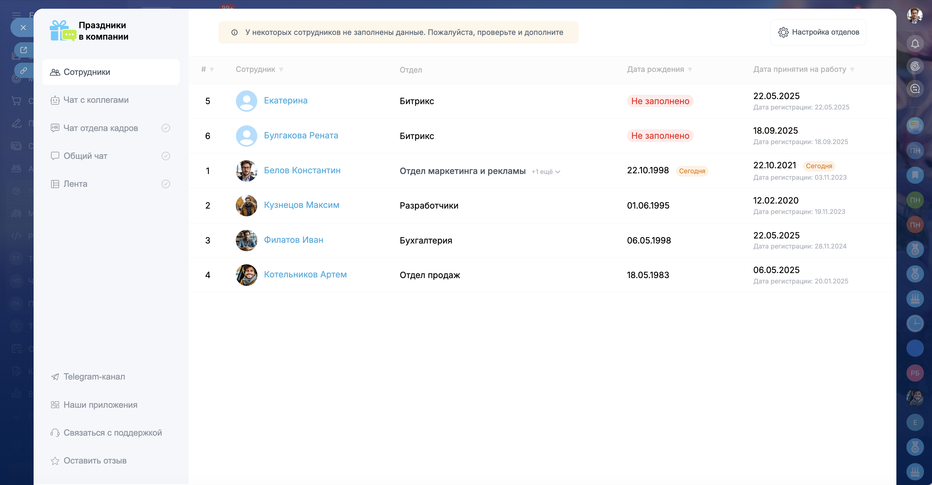Screen dimensions: 932x485
Task: Toggle checkmark next to Лента
Action: pyautogui.click(x=166, y=184)
